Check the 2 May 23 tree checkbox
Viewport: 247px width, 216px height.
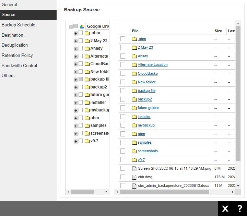click(x=81, y=40)
